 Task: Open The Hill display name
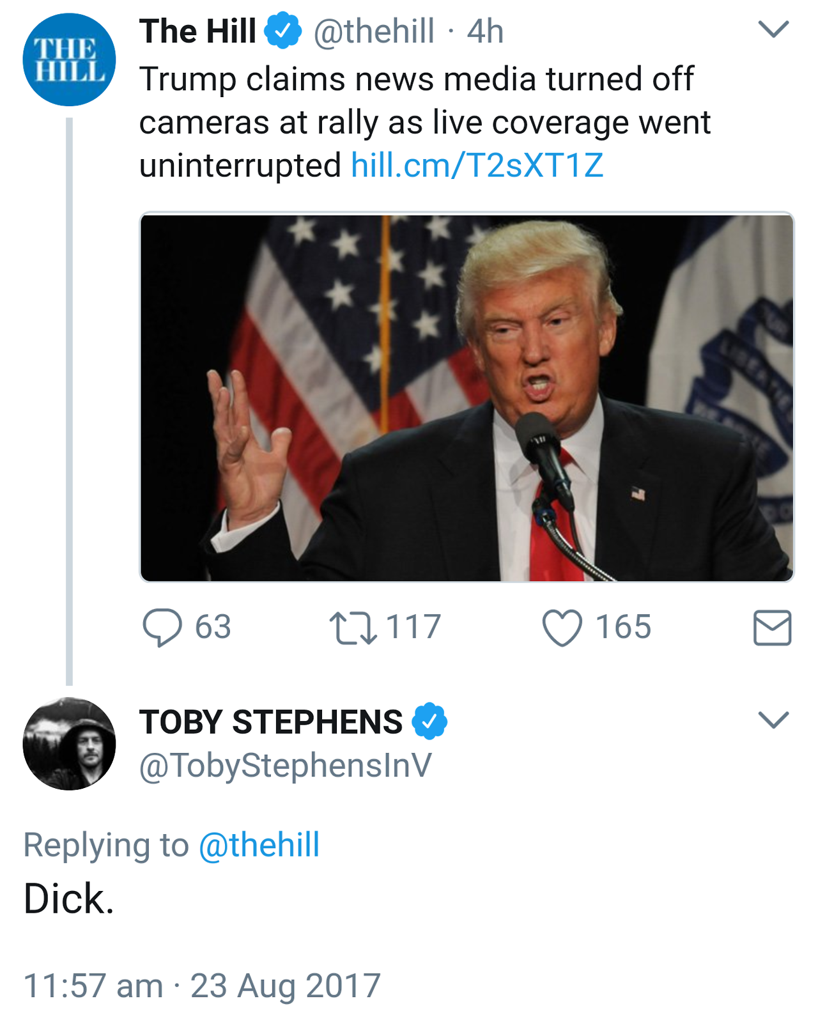click(x=197, y=31)
